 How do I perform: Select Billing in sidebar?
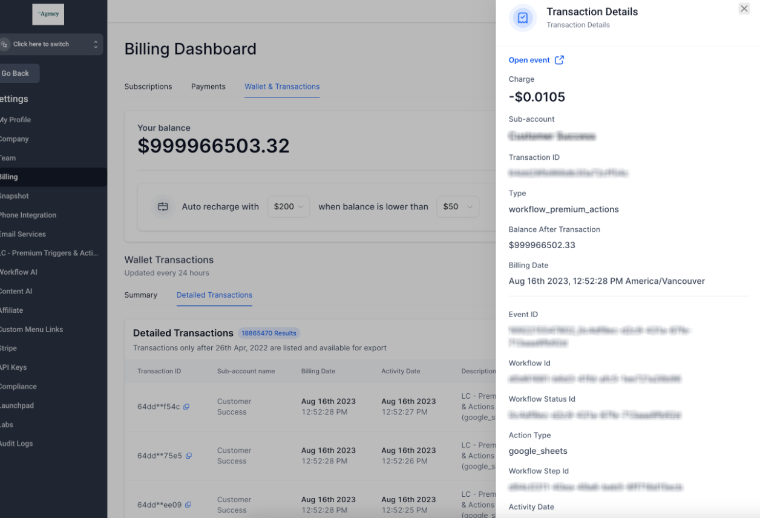(x=53, y=177)
